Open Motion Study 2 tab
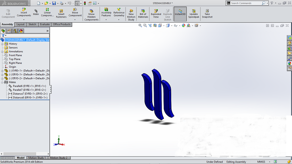This screenshot has width=292, height=164. (x=59, y=158)
